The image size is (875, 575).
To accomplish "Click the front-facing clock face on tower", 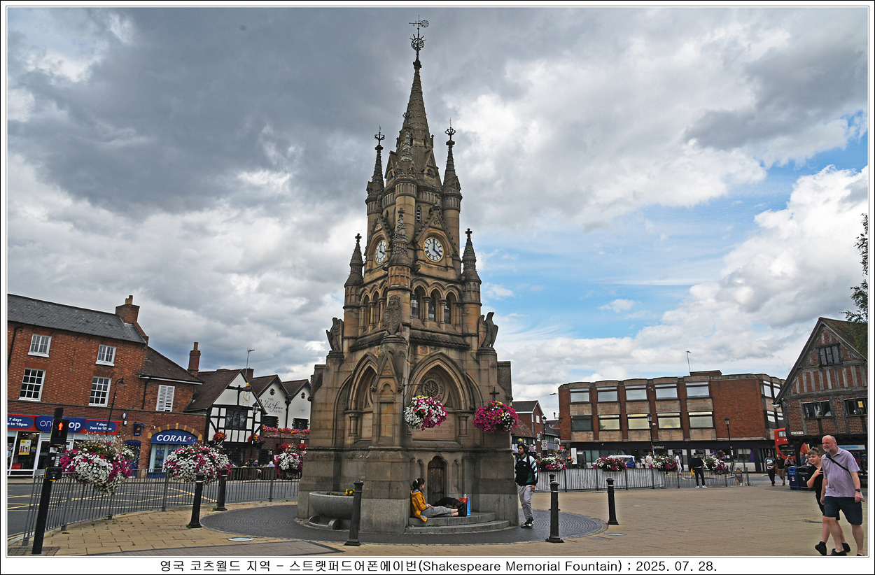I will pyautogui.click(x=433, y=249).
